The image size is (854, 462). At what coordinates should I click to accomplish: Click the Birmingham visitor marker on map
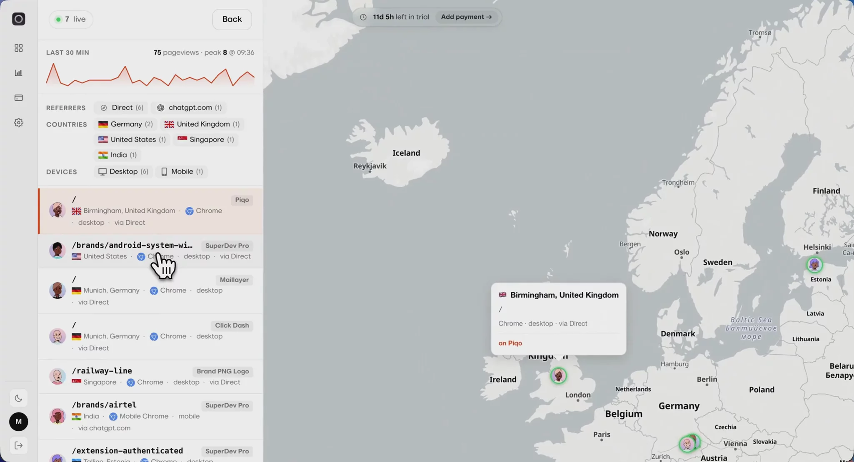558,376
